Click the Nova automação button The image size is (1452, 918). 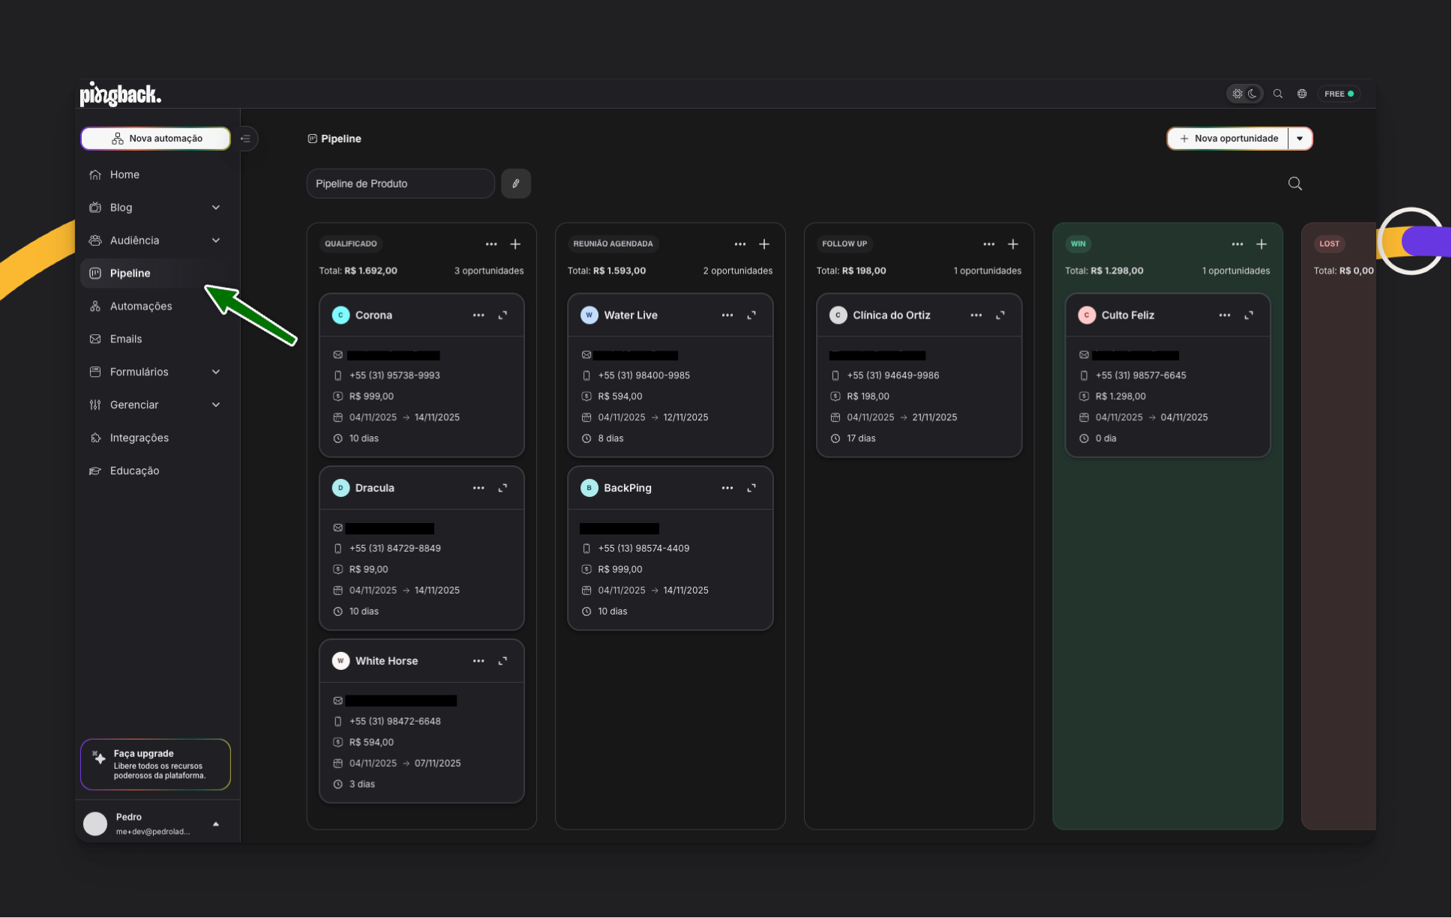[156, 139]
